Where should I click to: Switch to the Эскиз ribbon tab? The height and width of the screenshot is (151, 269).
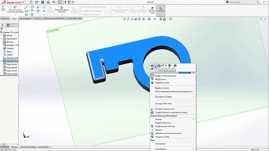pyautogui.click(x=14, y=18)
